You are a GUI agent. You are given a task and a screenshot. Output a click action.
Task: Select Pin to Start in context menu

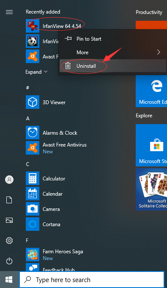(113, 39)
